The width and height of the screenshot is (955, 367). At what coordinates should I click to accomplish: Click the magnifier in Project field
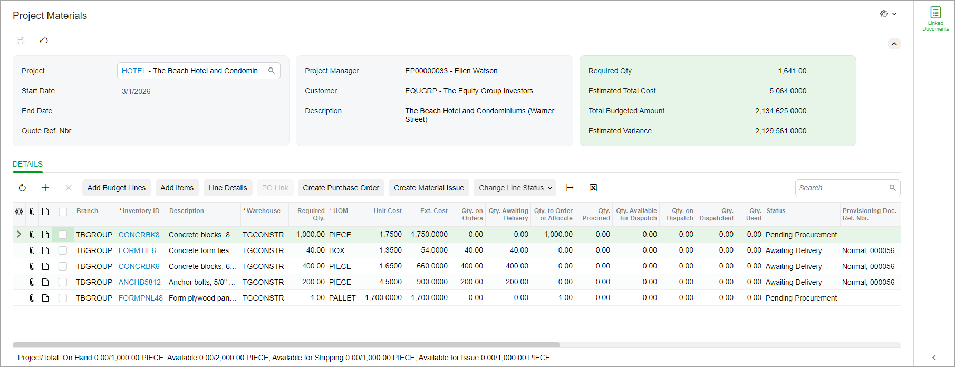tap(272, 71)
